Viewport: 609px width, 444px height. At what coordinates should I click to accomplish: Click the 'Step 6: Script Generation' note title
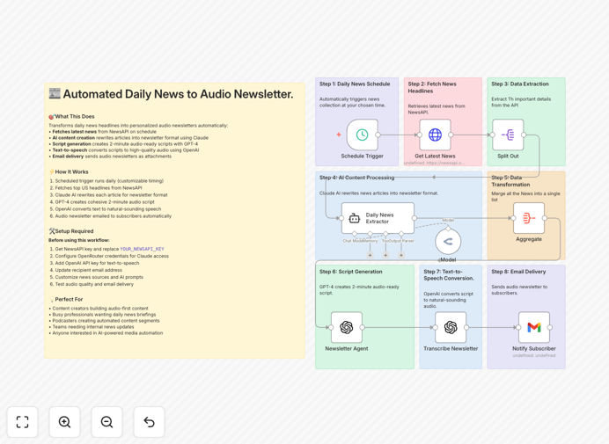[351, 272]
